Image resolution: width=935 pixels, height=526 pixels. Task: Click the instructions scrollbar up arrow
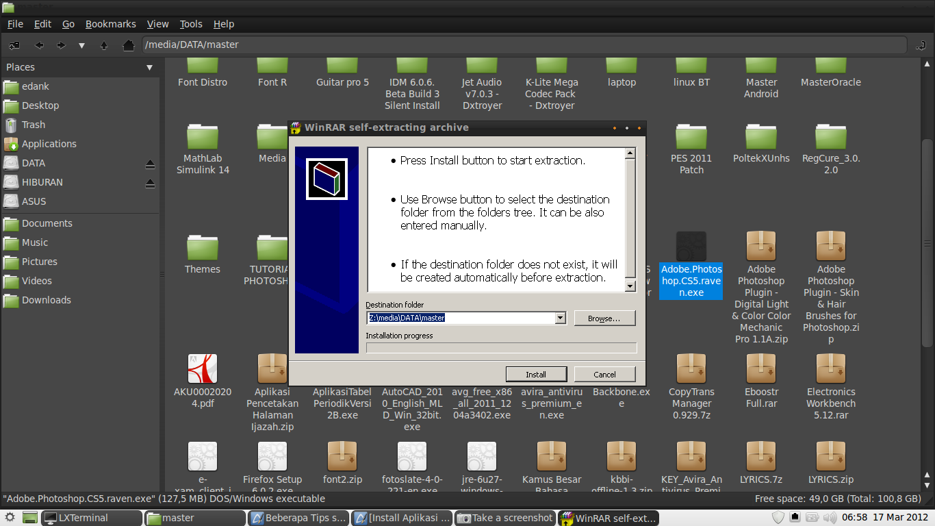[630, 153]
